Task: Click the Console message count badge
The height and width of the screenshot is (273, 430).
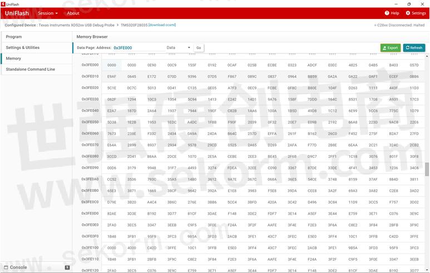Action: (x=67, y=267)
